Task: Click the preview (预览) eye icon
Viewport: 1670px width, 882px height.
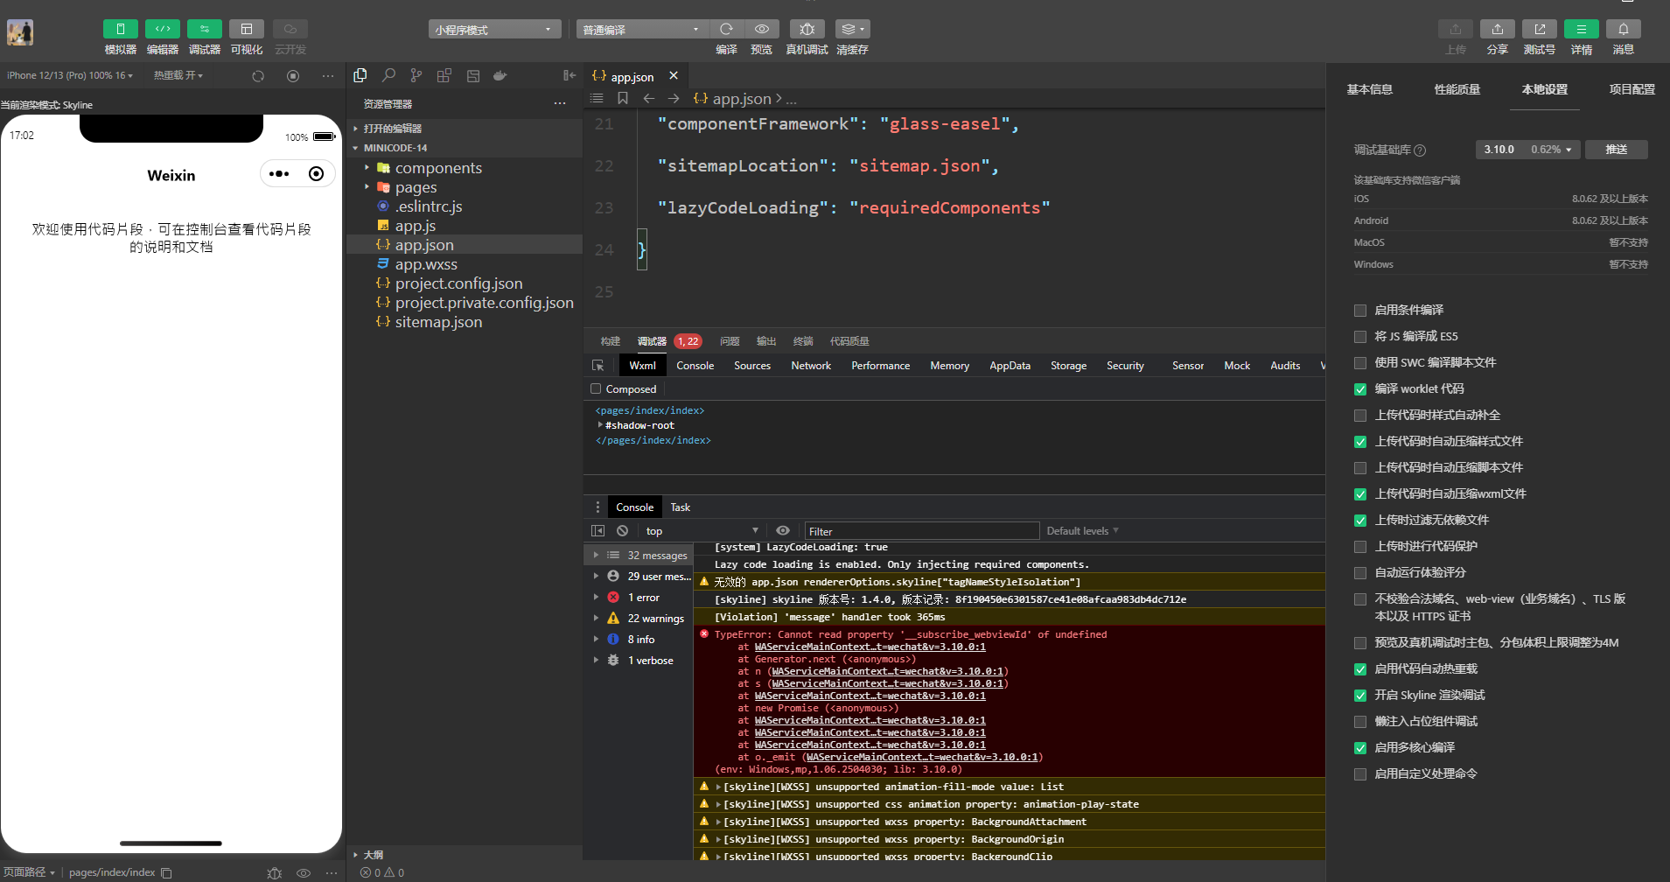Action: [761, 29]
